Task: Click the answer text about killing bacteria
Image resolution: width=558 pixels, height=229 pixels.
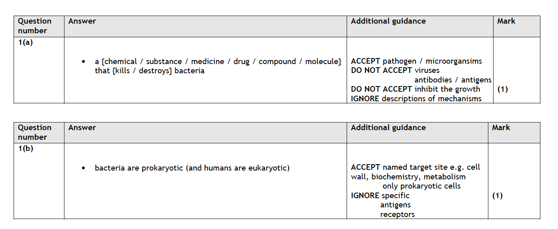Action: 217,66
